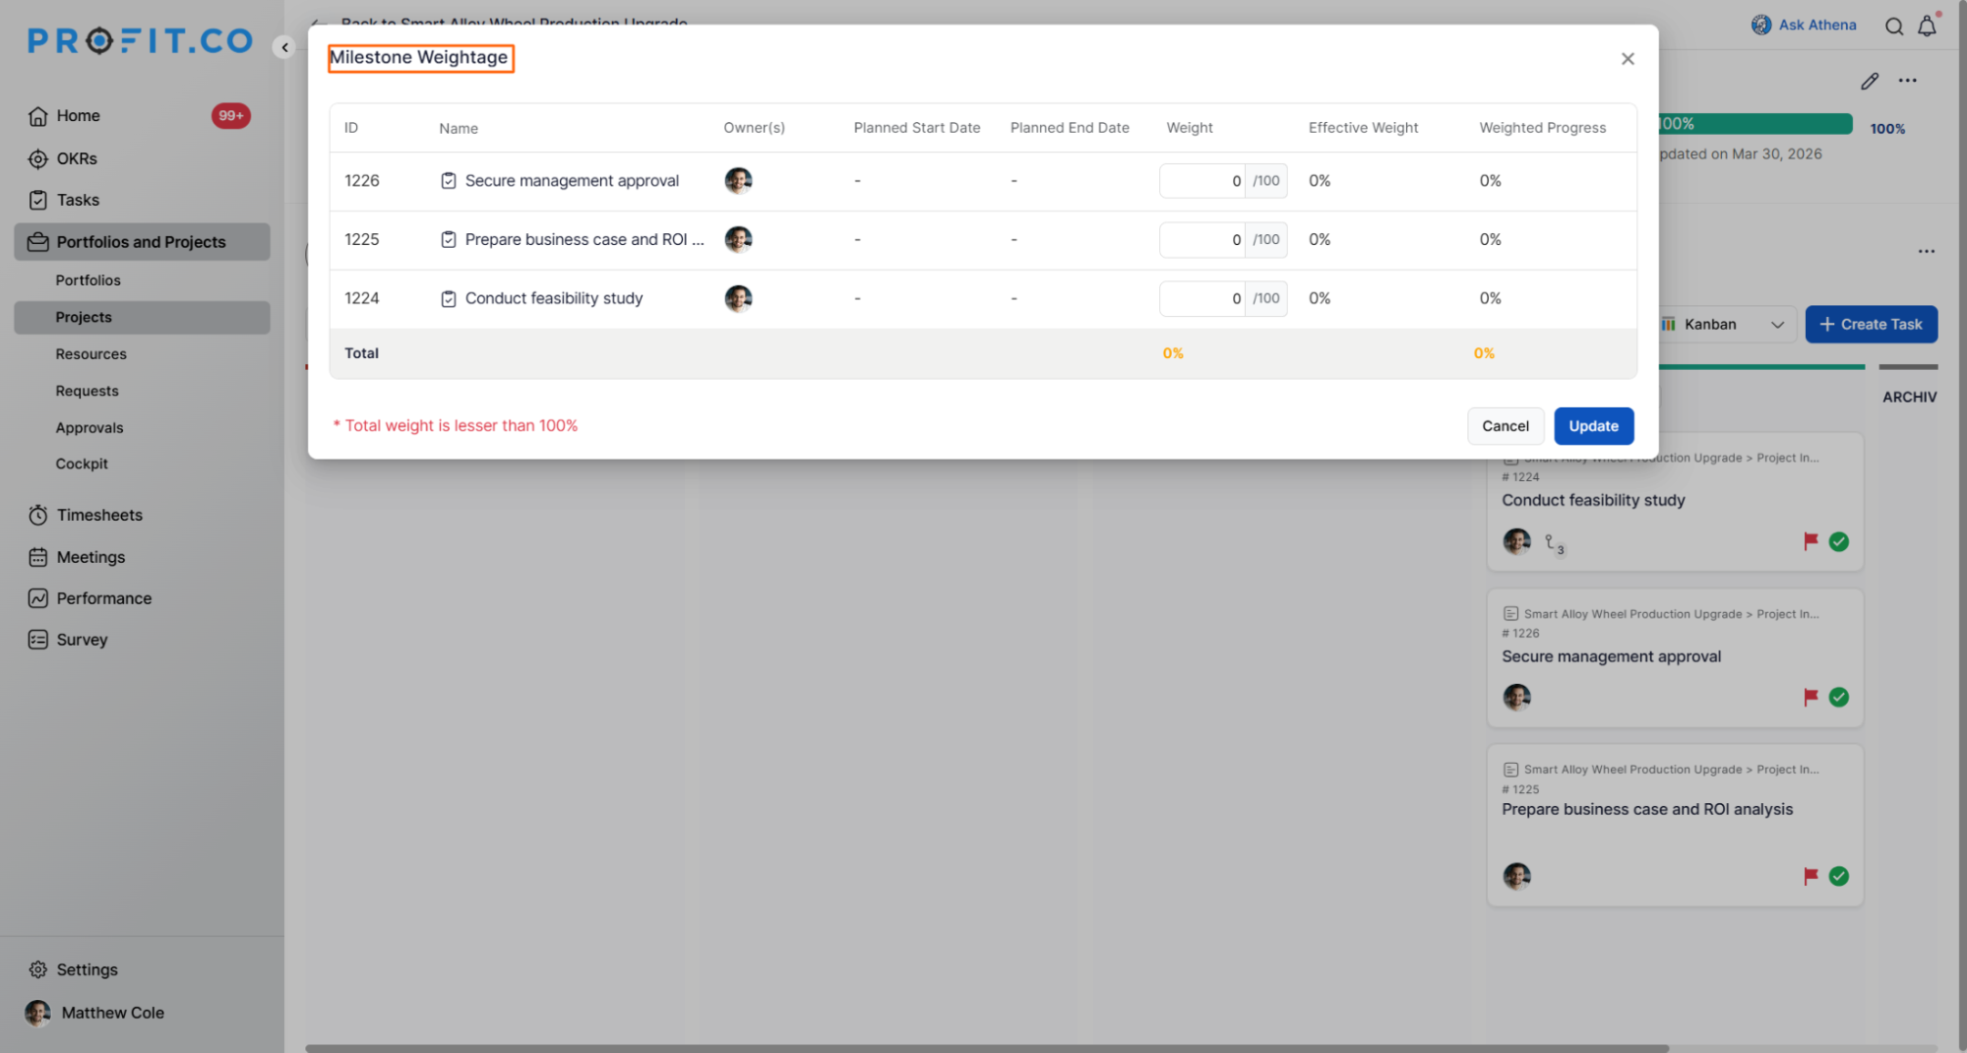Open Prepare business case and ROI analysis card
This screenshot has height=1053, width=1967.
(1675, 826)
